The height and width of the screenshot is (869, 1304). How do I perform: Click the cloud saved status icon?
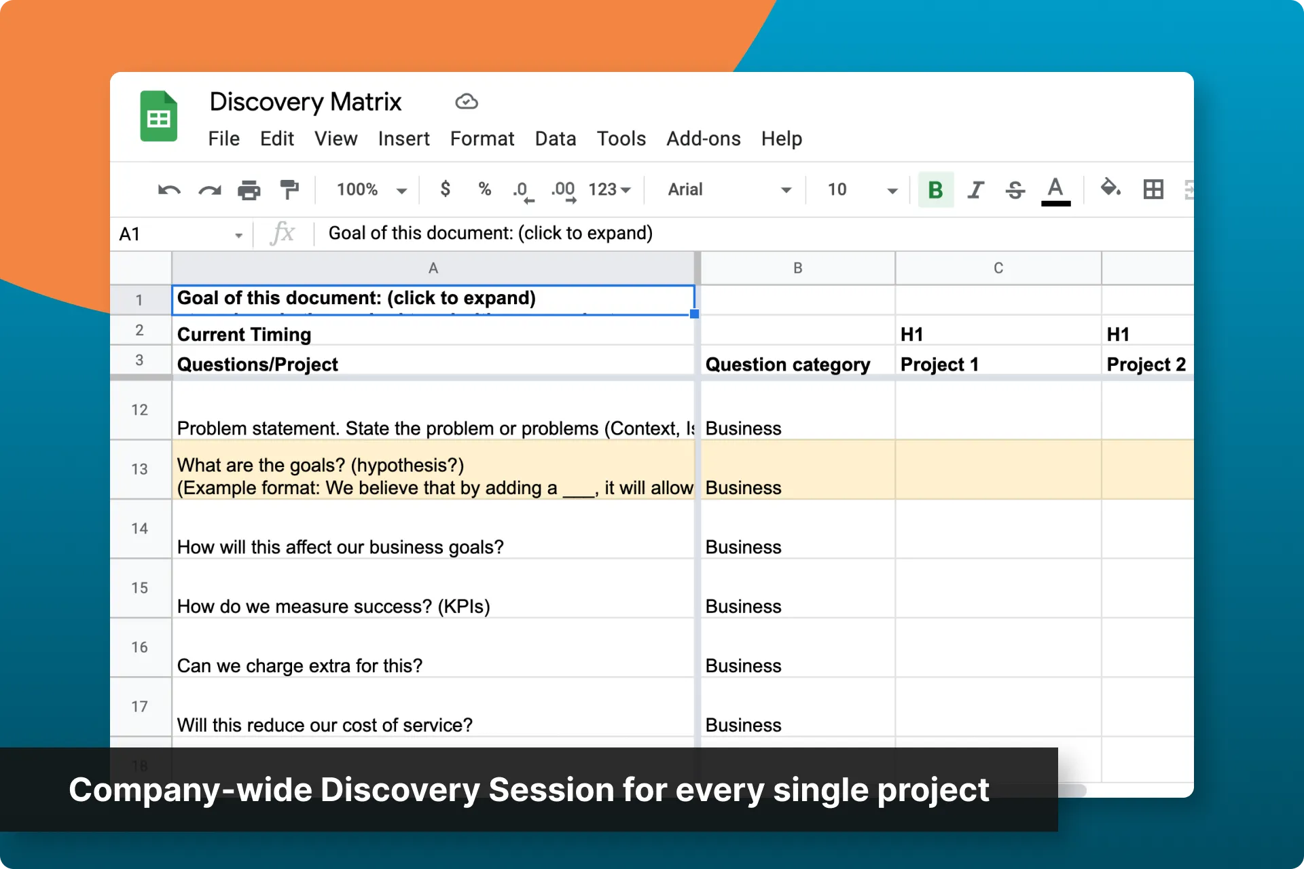pos(467,102)
